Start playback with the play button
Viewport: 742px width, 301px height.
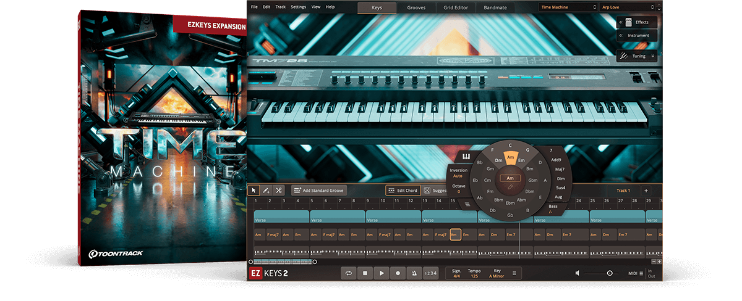(382, 273)
